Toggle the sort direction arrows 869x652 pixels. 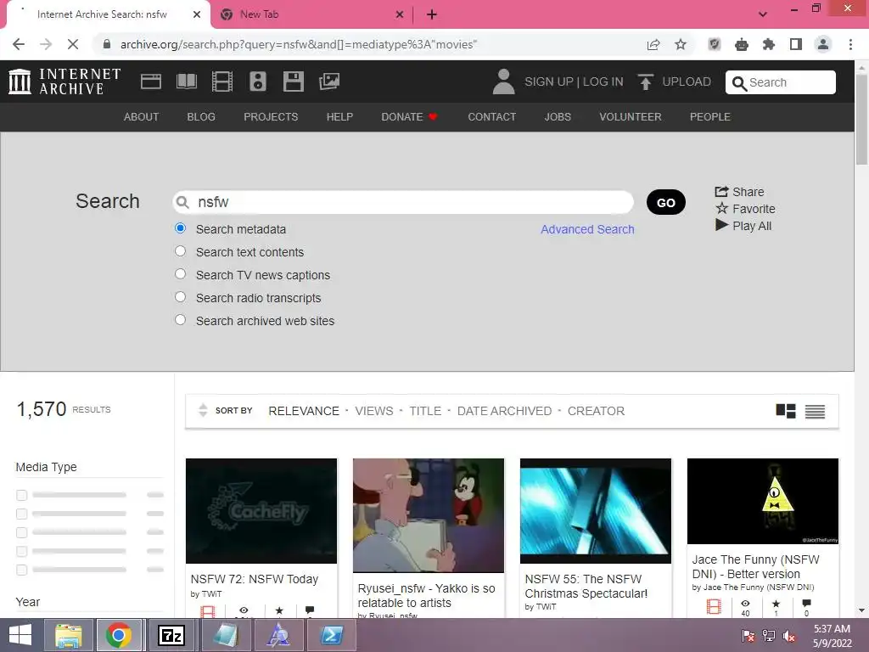(203, 410)
